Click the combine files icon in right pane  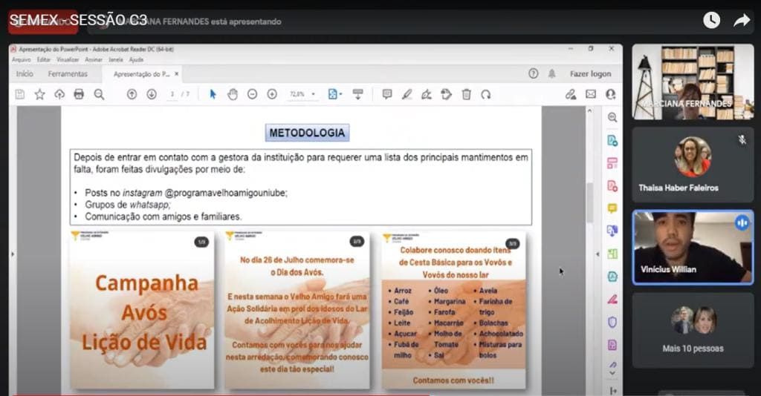tap(612, 231)
